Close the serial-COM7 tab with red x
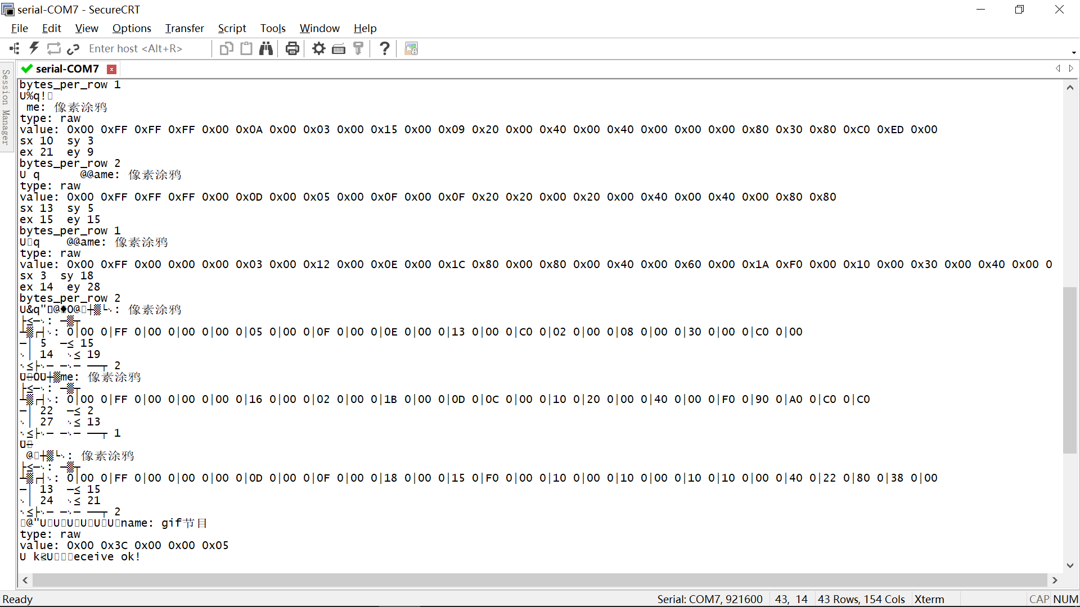1080x607 pixels. (112, 69)
